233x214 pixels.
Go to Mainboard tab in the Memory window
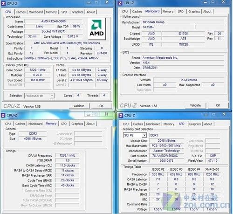(x=35, y=124)
